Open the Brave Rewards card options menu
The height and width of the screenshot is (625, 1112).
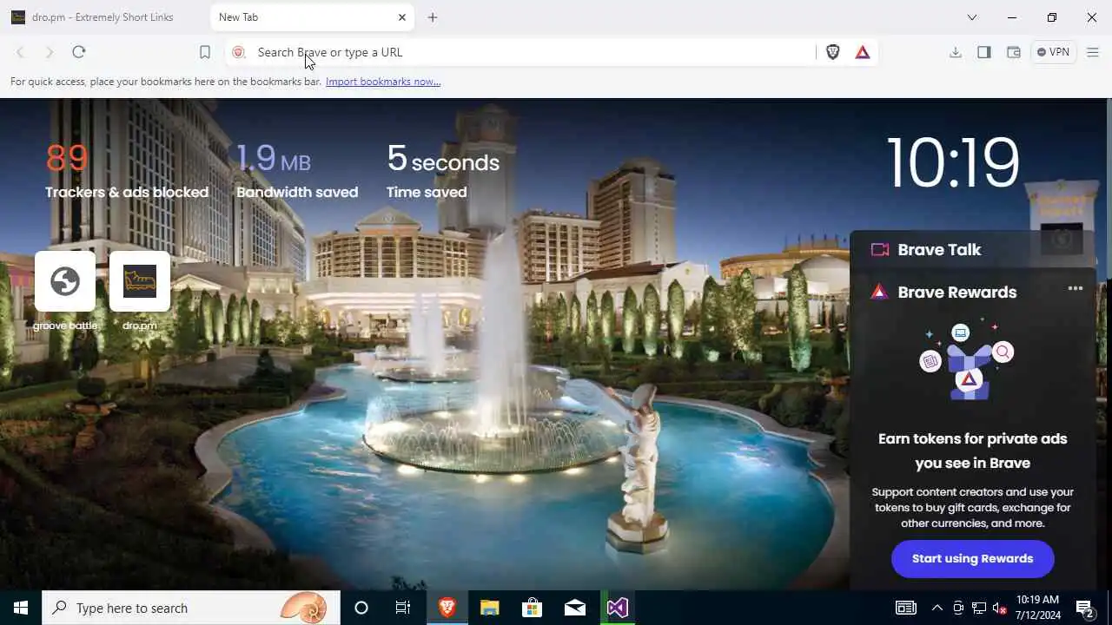coord(1076,288)
